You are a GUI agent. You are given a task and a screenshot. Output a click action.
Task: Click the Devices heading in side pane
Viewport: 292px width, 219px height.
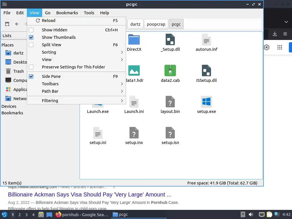9,106
